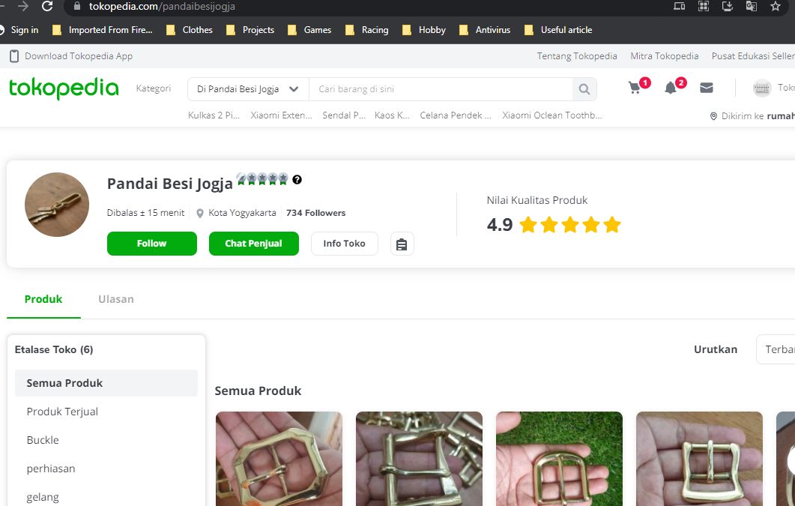Select Produk Terjual in Etalase Toko
The image size is (795, 506).
pos(62,412)
